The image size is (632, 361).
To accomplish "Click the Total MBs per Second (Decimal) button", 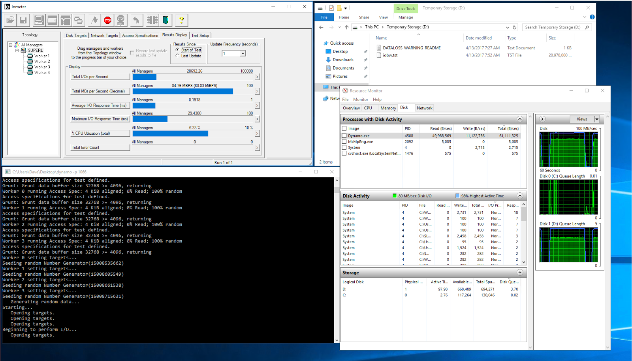I will pos(100,91).
